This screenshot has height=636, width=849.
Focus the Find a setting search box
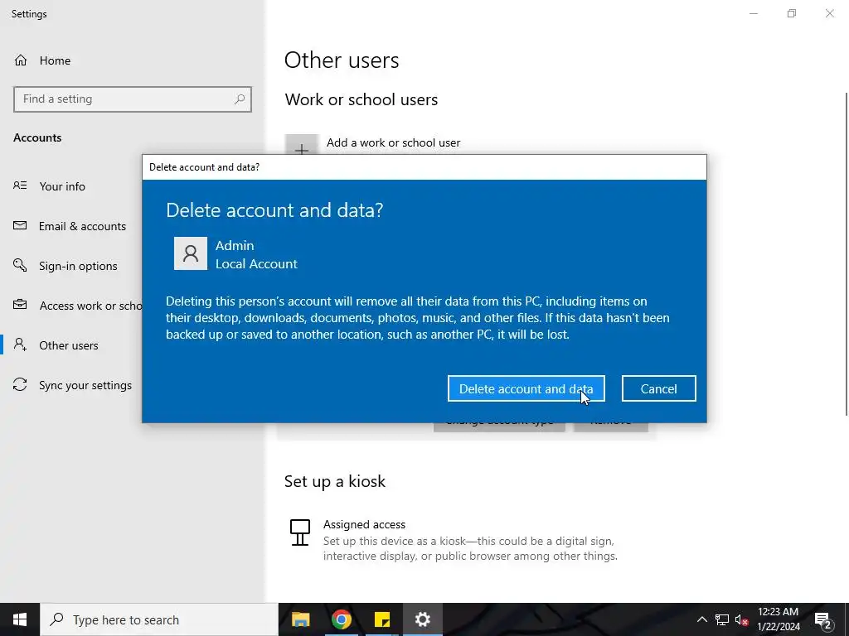[133, 99]
